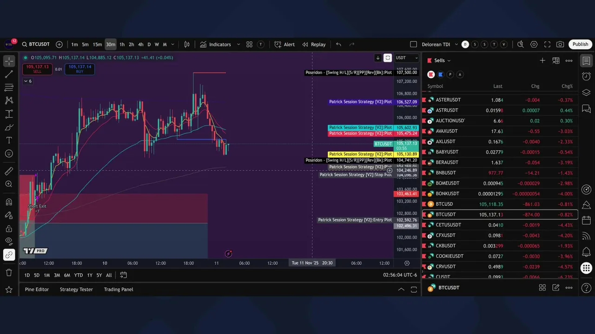Screen dimensions: 595x334
Task: Toggle magnet mode in left toolbar
Action: click(9, 202)
